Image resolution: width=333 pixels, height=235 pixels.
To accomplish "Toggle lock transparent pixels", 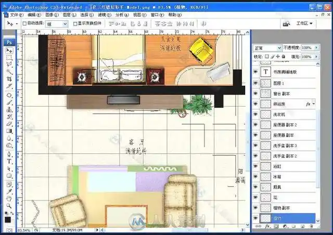I will point(267,57).
